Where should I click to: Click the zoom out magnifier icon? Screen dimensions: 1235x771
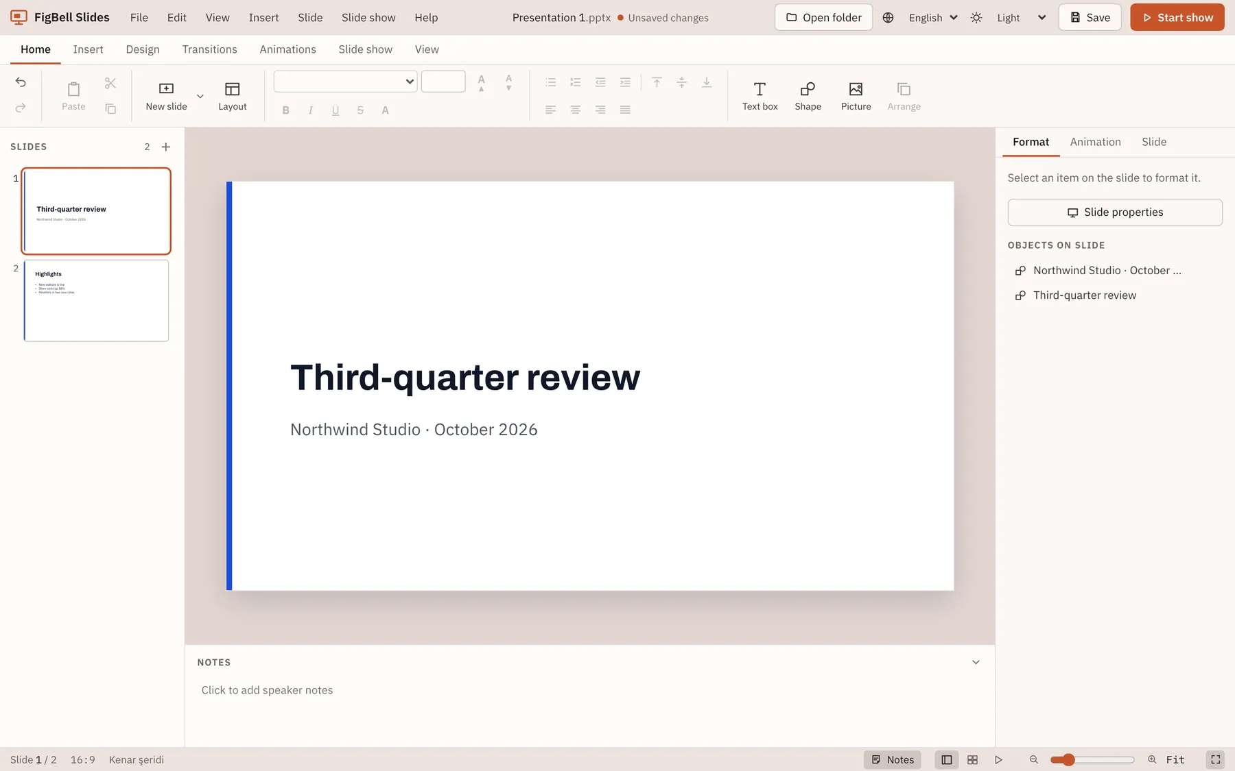pyautogui.click(x=1033, y=759)
